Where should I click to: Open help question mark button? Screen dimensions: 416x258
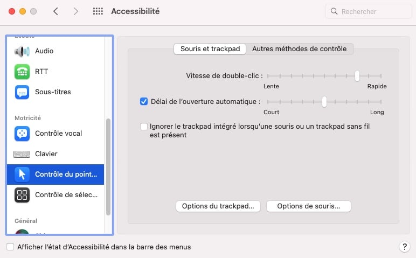click(405, 247)
